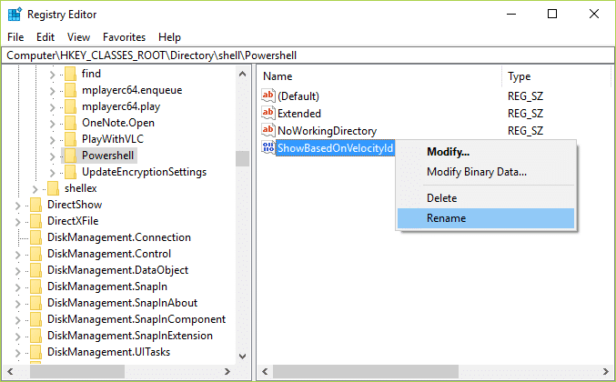Click the folder icon for DiskManagement.DataObject
The image size is (616, 382).
pos(35,270)
